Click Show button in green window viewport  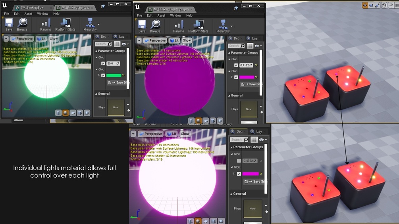pos(54,38)
